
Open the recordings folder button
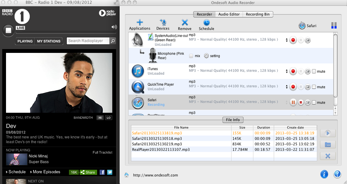[328, 144]
